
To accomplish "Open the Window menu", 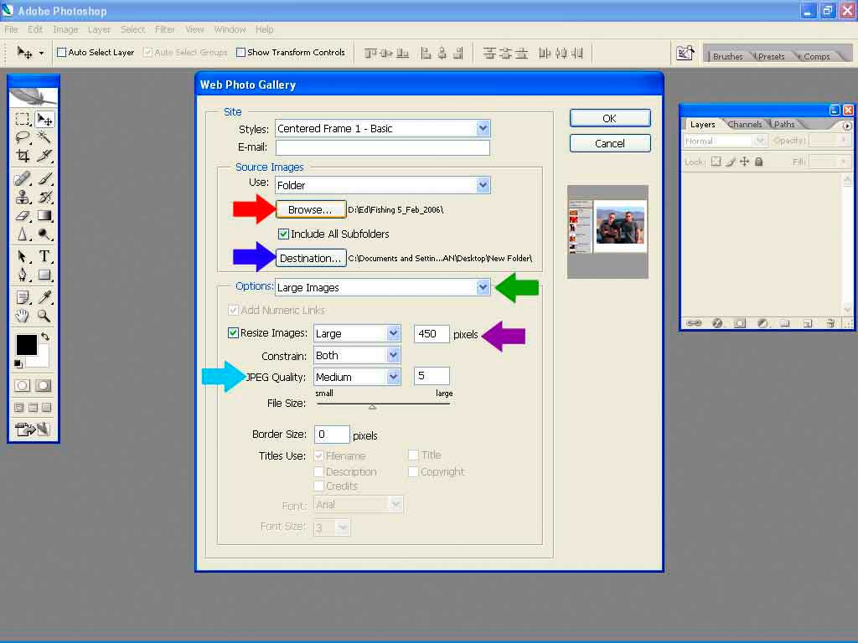I will (230, 29).
